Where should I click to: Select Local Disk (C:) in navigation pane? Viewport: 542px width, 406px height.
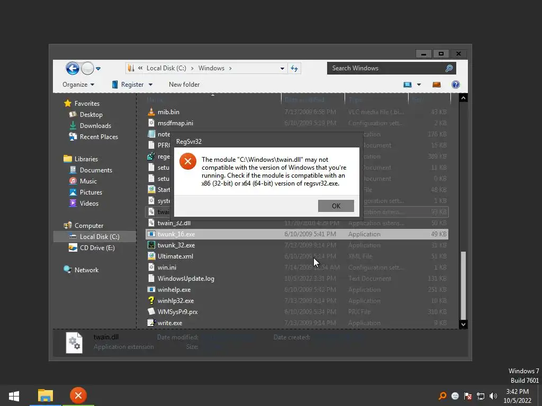click(x=95, y=236)
